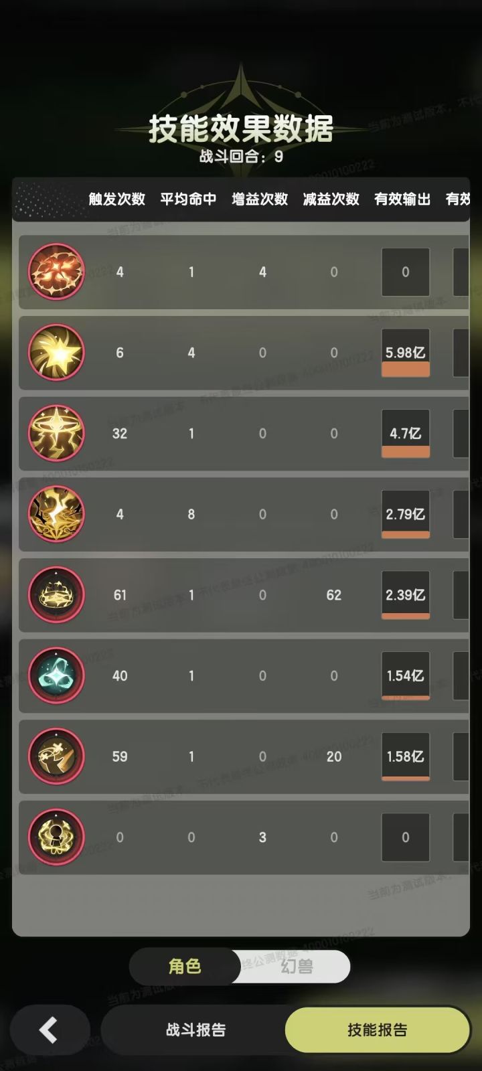Viewport: 482px width, 1071px height.
Task: Tap the red explosion skill icon
Action: click(56, 272)
